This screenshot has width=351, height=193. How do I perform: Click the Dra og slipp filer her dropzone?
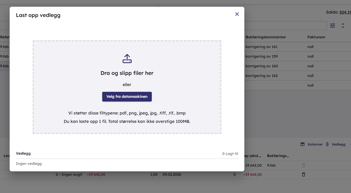(x=127, y=73)
